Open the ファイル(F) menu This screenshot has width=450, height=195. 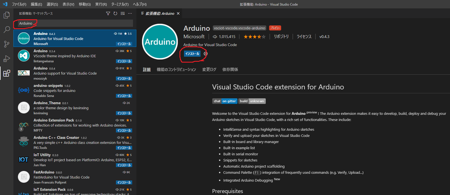pyautogui.click(x=19, y=5)
